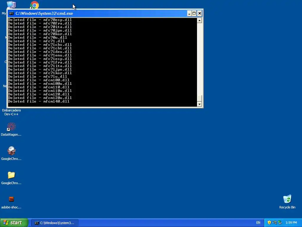
Task: Click the line 'Deleted file - mfc70fra.dll'
Action: point(40,23)
